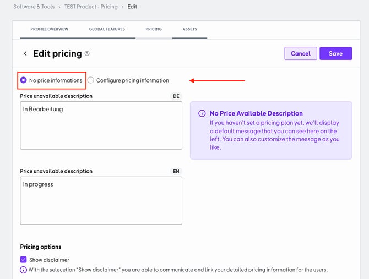Click the Edit breadcrumb item
Image resolution: width=369 pixels, height=279 pixels.
point(132,7)
